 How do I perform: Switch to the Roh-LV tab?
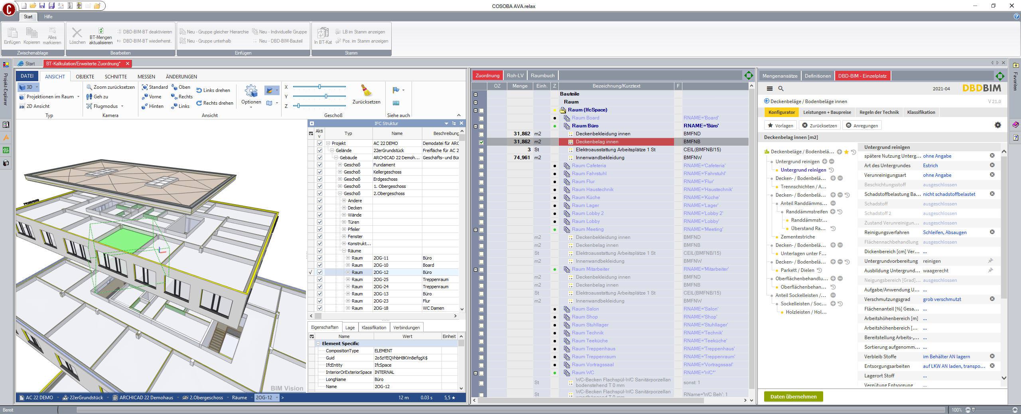pyautogui.click(x=515, y=75)
